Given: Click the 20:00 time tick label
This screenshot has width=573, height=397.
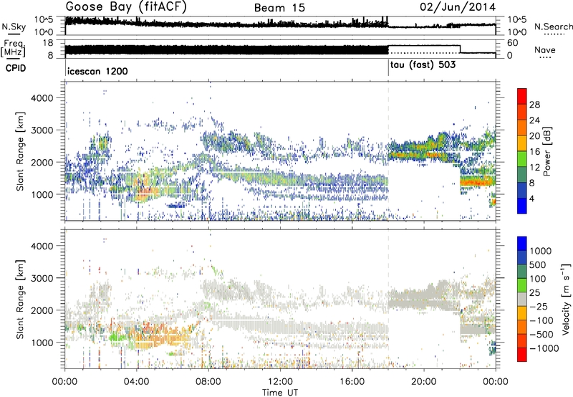Looking at the screenshot, I should pyautogui.click(x=424, y=382).
